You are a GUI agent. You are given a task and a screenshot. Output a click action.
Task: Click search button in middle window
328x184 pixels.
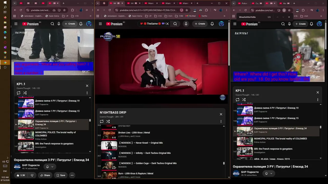175,24
